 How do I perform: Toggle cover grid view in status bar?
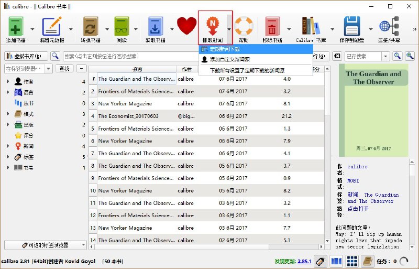352,261
